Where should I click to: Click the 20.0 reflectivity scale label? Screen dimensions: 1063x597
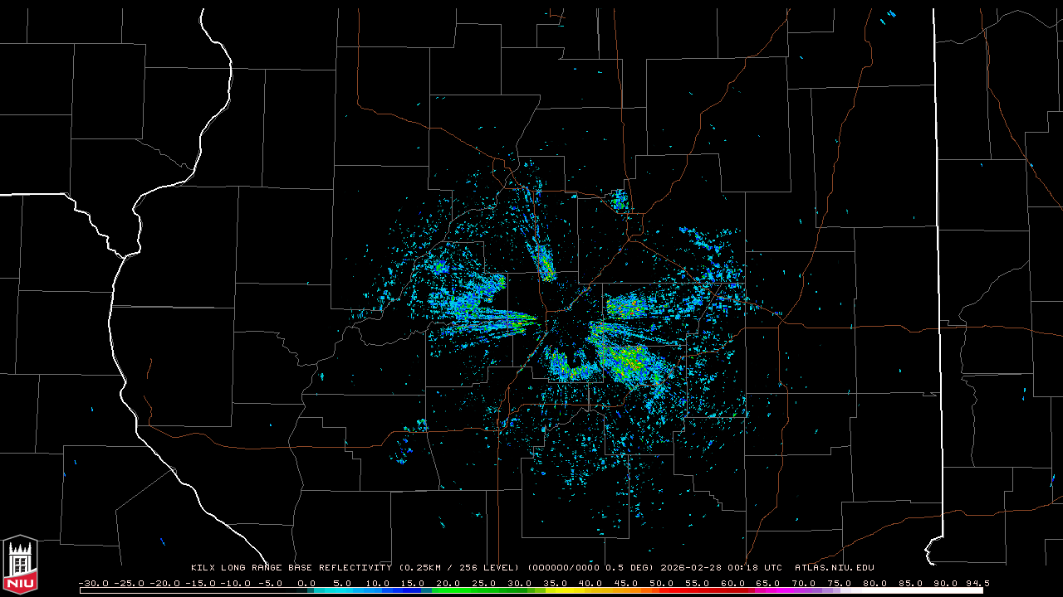(x=448, y=583)
